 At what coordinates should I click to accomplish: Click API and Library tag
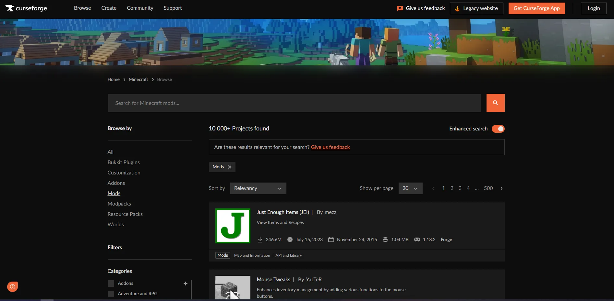pos(289,255)
